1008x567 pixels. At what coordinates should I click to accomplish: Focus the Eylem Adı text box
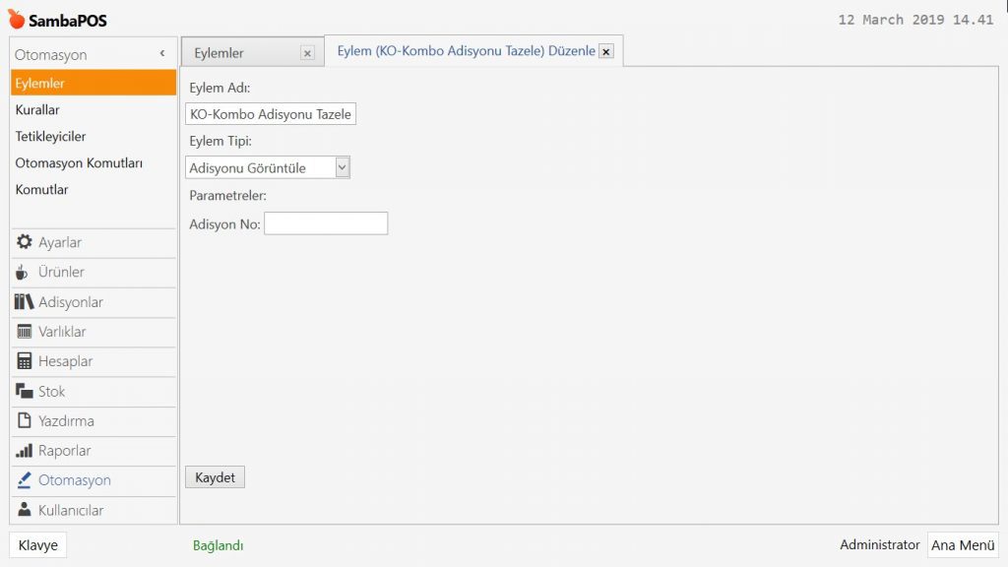[271, 114]
